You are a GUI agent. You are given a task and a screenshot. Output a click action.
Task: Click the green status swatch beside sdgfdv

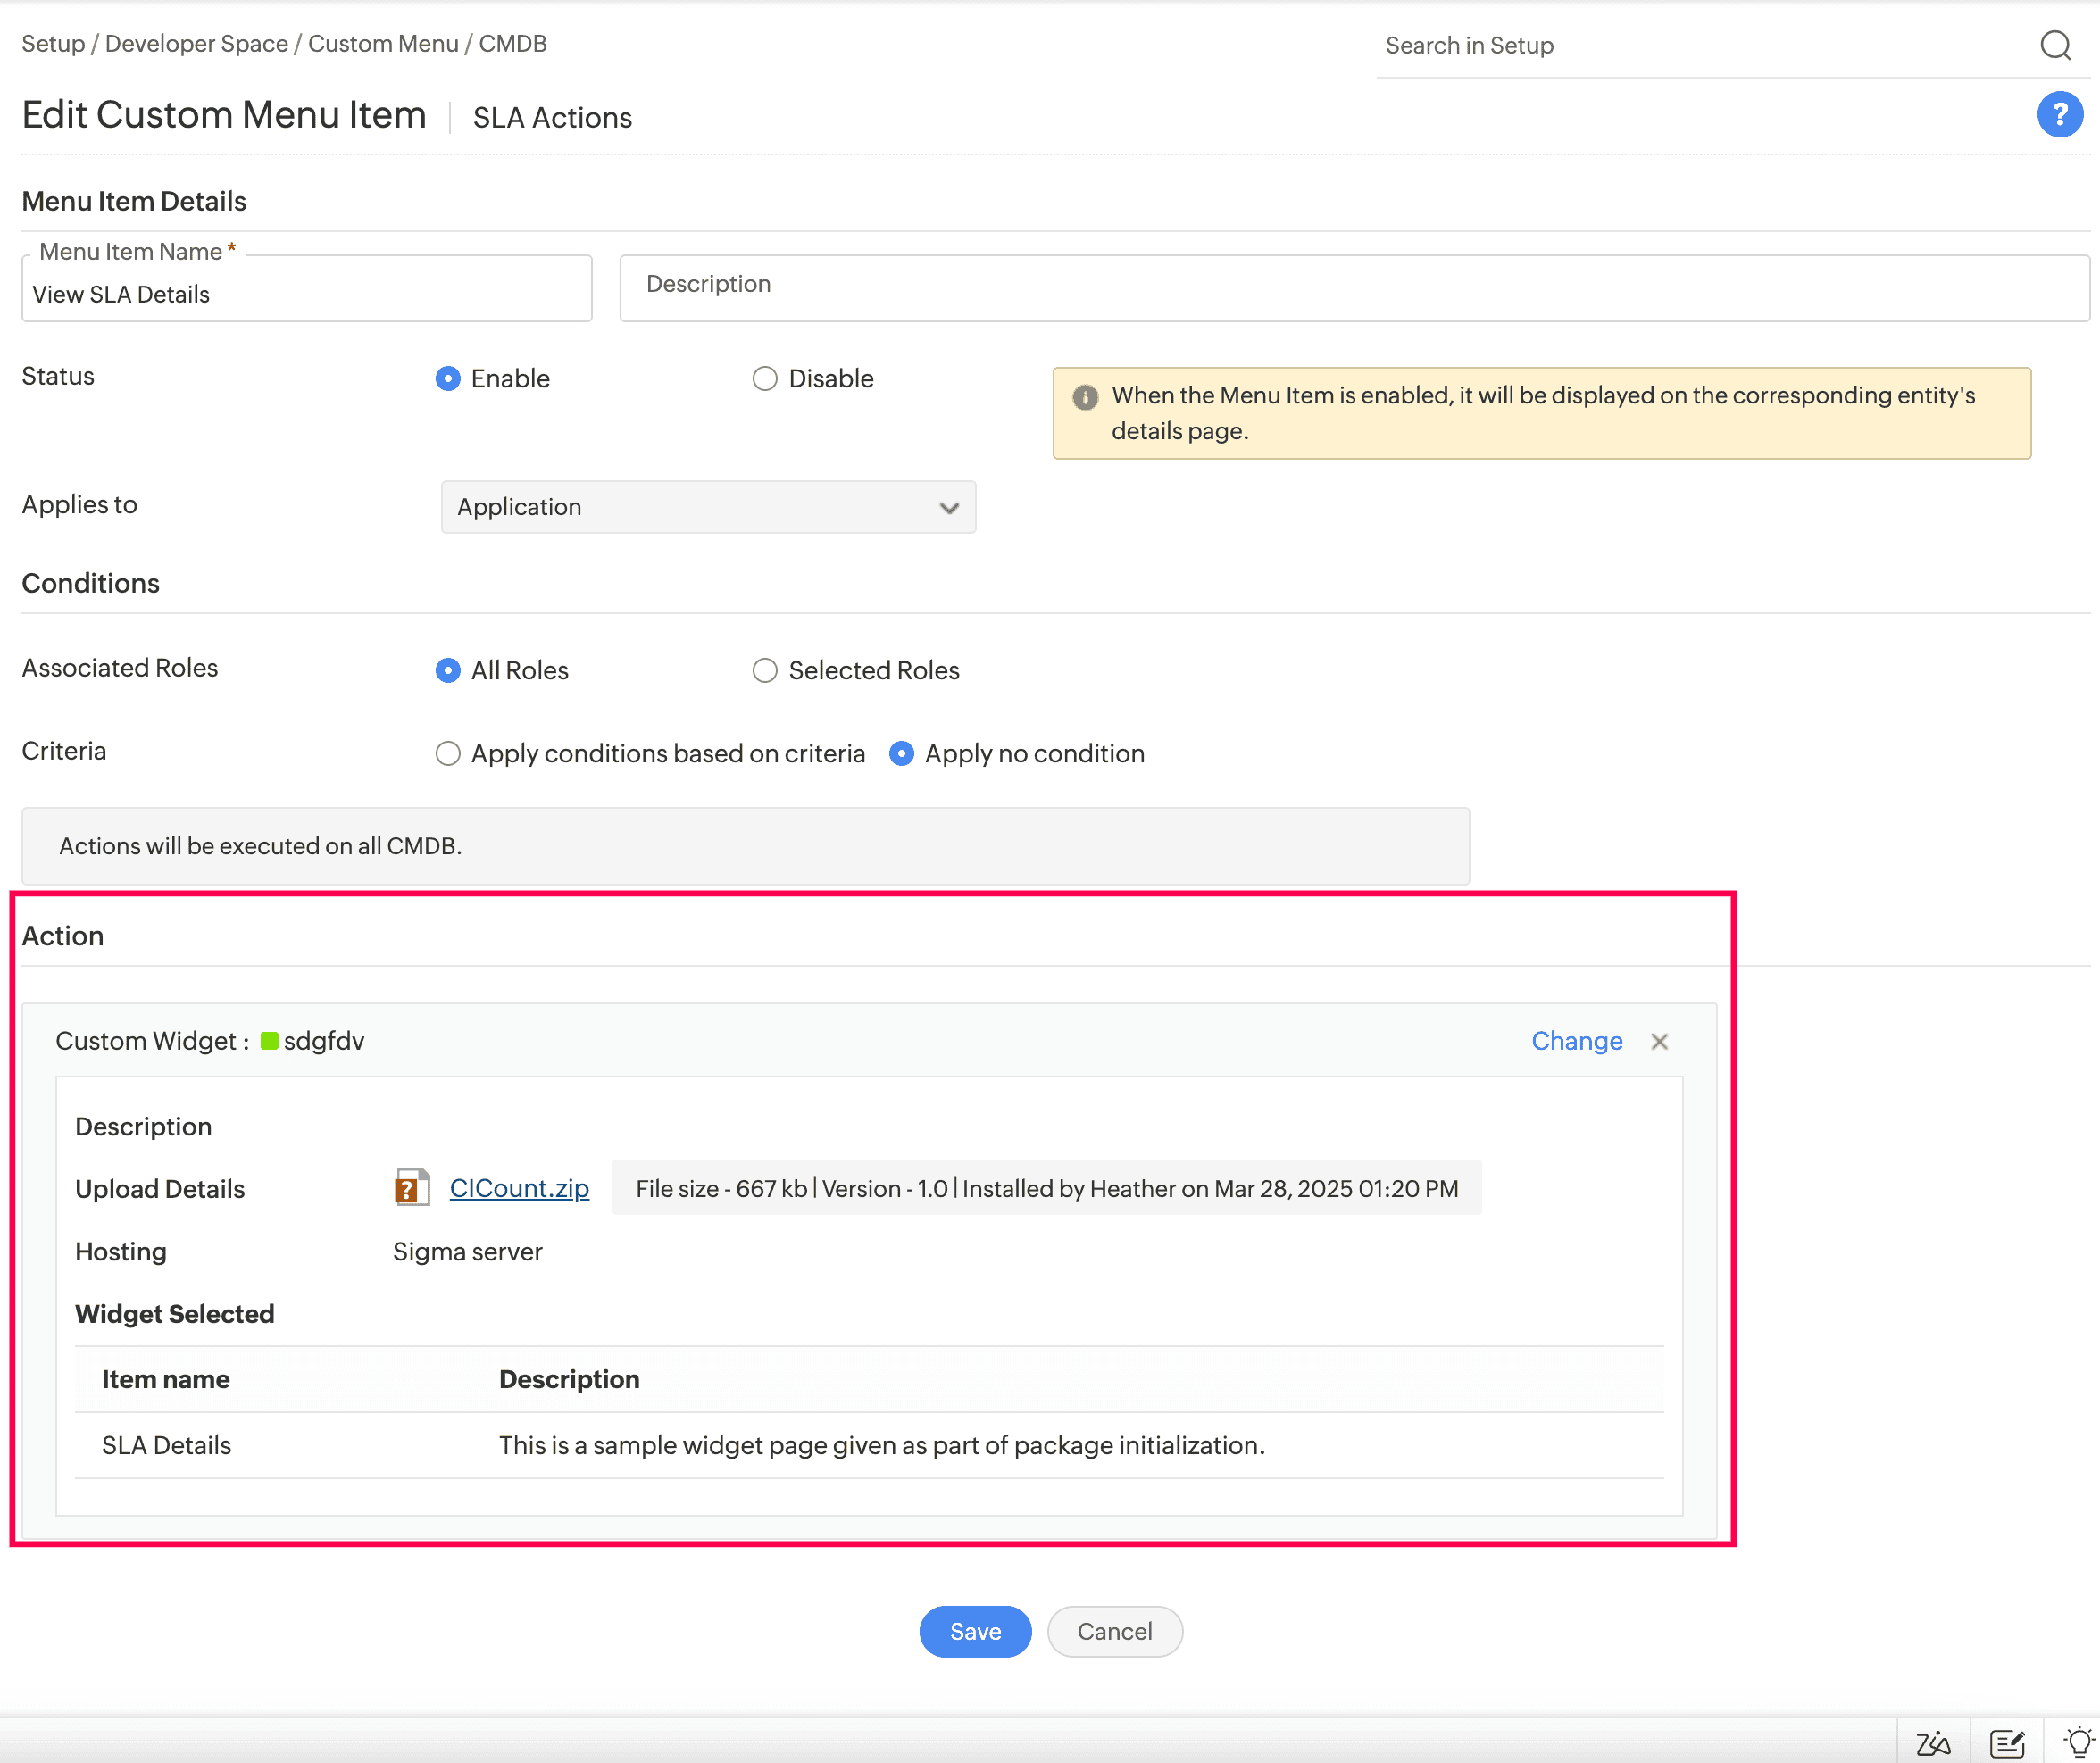269,1040
